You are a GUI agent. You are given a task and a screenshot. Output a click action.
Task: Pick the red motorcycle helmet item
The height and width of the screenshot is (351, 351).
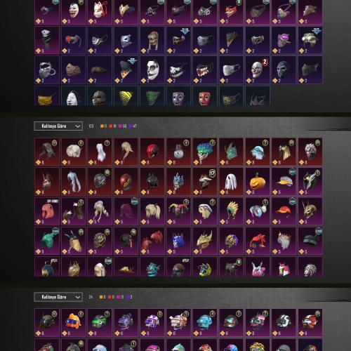coord(152,152)
